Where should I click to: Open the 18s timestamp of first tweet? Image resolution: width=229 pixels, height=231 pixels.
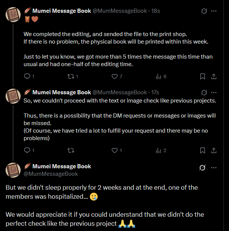155,11
